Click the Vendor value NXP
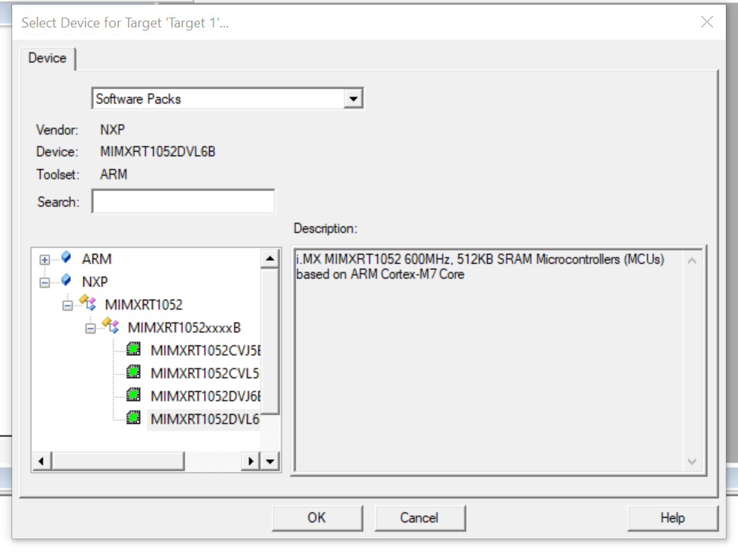The width and height of the screenshot is (738, 553). click(113, 130)
